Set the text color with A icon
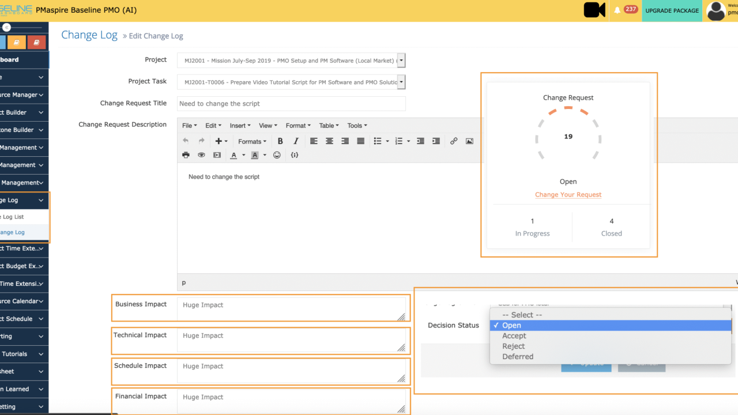 pyautogui.click(x=234, y=155)
